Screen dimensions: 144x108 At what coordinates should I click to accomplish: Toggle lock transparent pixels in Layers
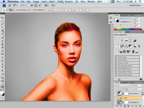pyautogui.click(x=119, y=89)
